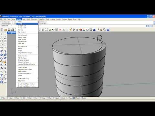Open the Help menu

[x=79, y=19]
